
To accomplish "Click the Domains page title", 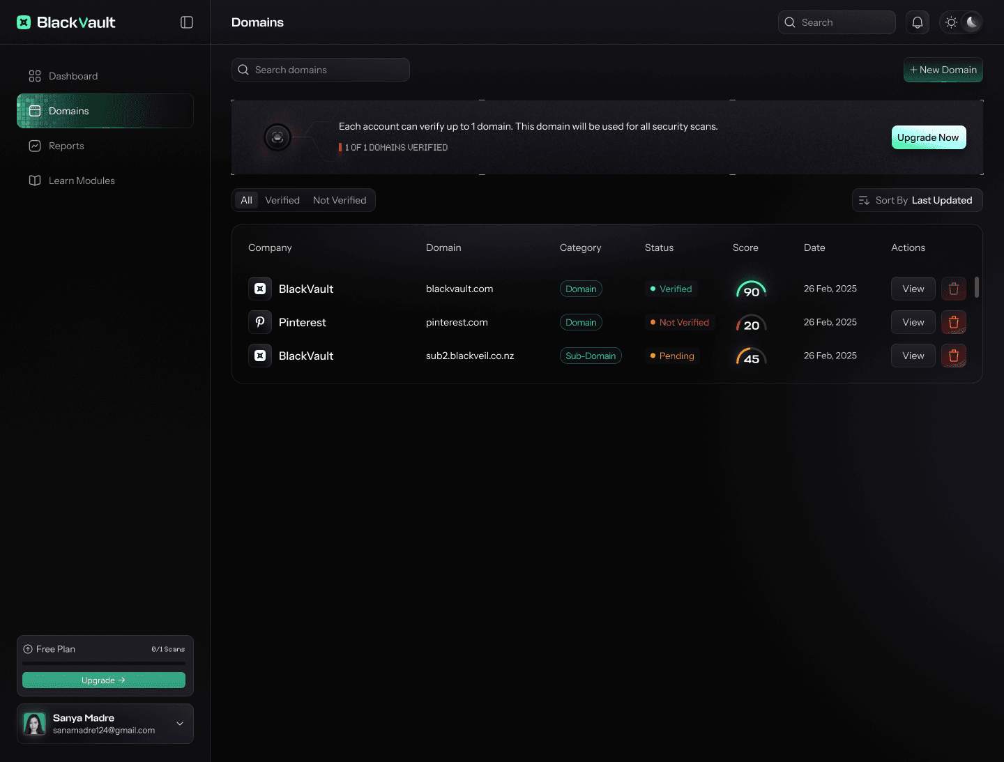I will click(x=257, y=22).
